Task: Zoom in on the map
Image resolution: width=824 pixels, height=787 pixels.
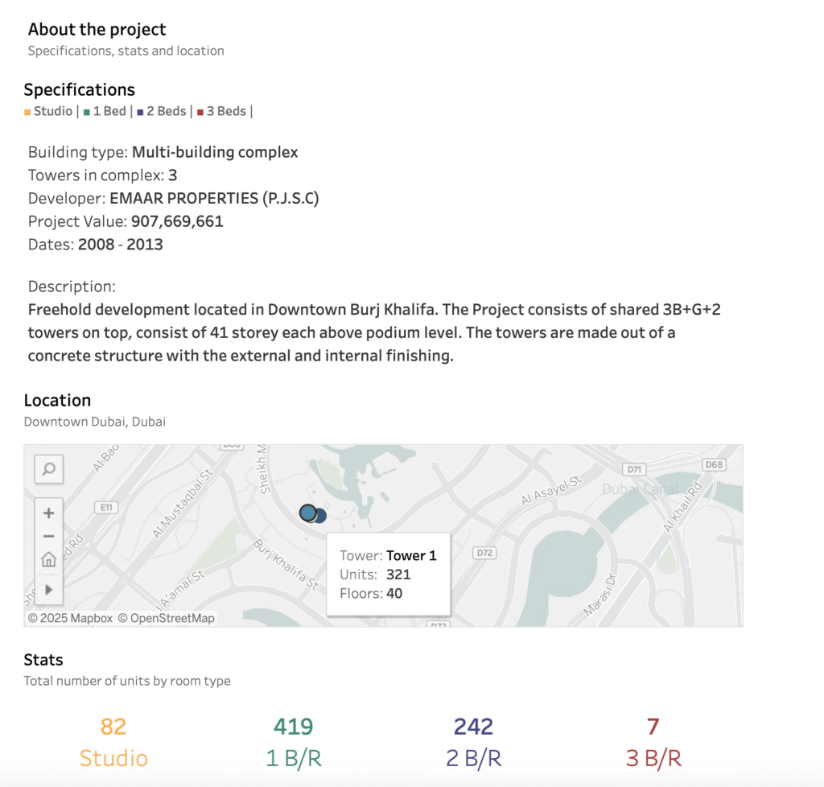Action: click(x=49, y=513)
